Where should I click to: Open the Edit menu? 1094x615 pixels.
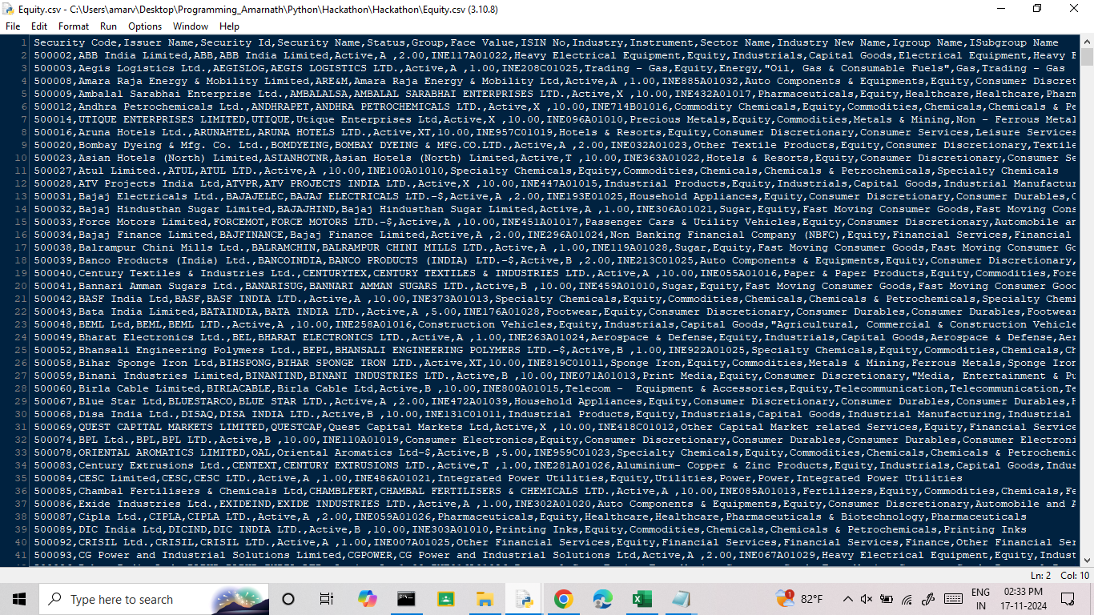tap(39, 26)
